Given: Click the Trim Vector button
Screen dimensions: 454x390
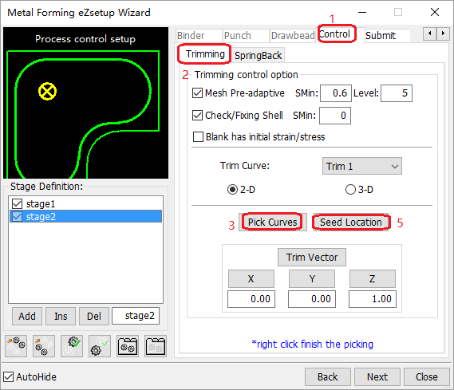Looking at the screenshot, I should point(312,257).
